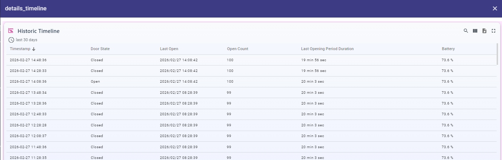Click the clock icon beside last 30 days
Screen dimensions: 502x160
pyautogui.click(x=11, y=40)
